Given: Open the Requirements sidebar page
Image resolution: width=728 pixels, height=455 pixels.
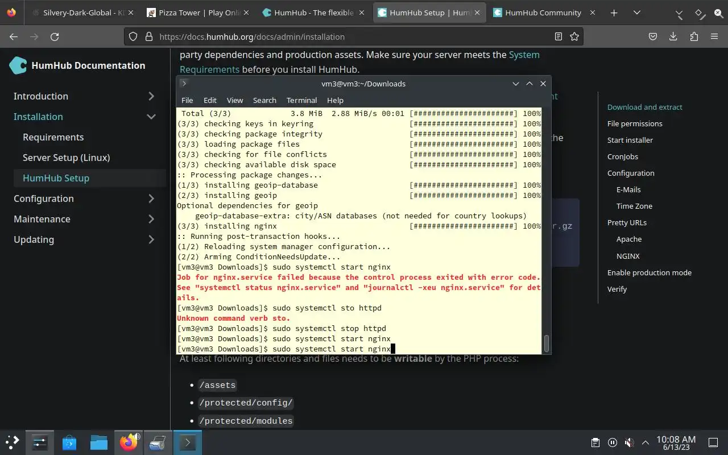Looking at the screenshot, I should 53,137.
